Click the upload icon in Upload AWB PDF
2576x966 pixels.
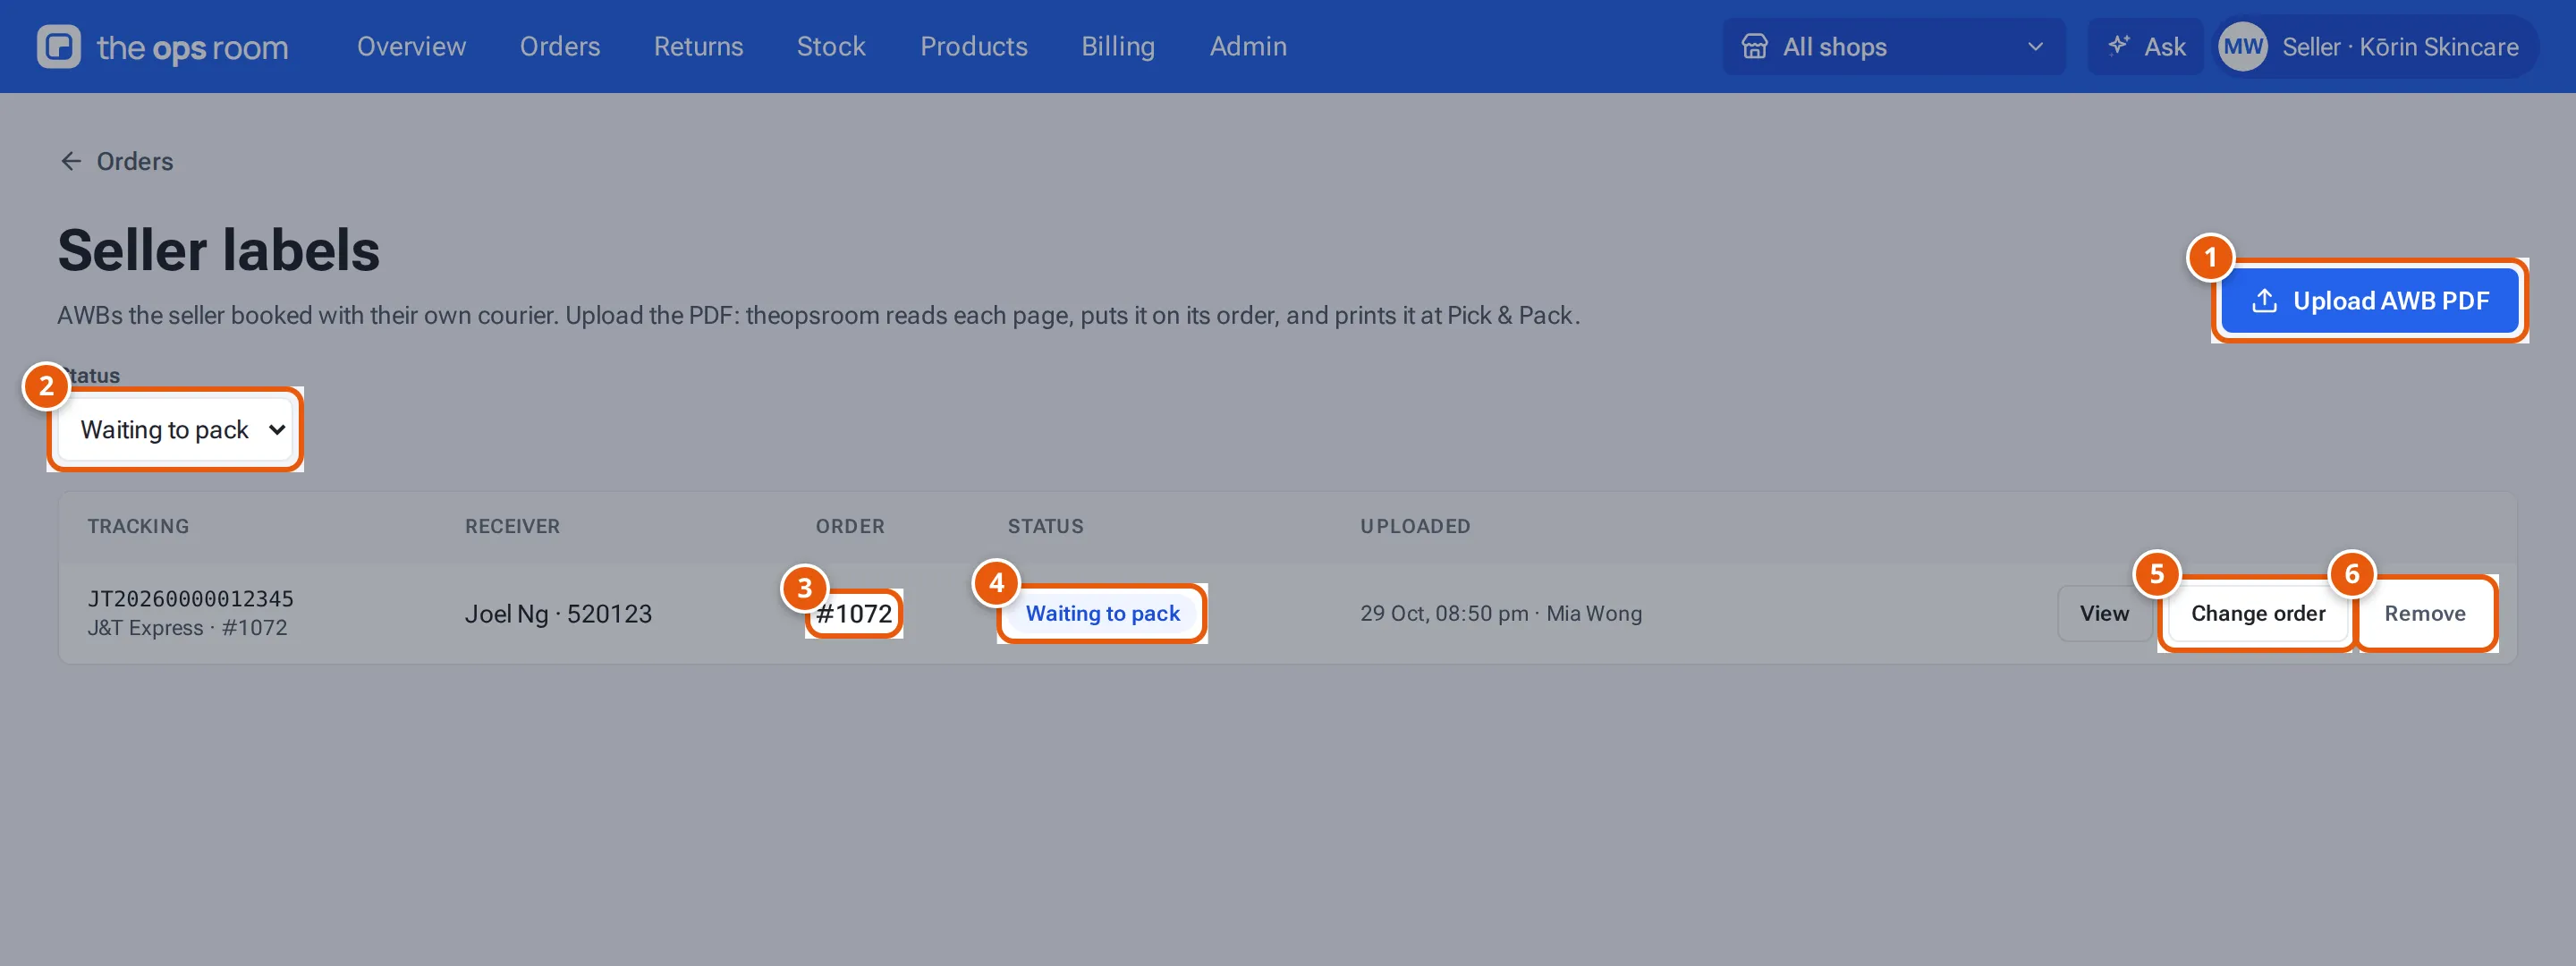pos(2264,301)
